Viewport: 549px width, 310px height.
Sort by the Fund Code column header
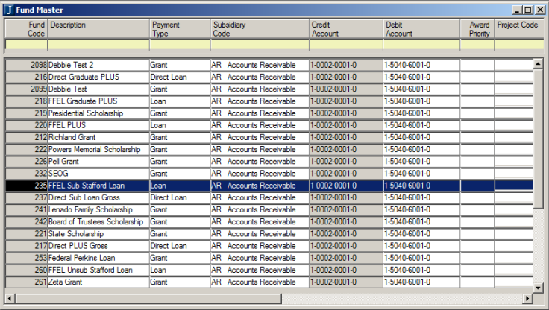point(27,29)
